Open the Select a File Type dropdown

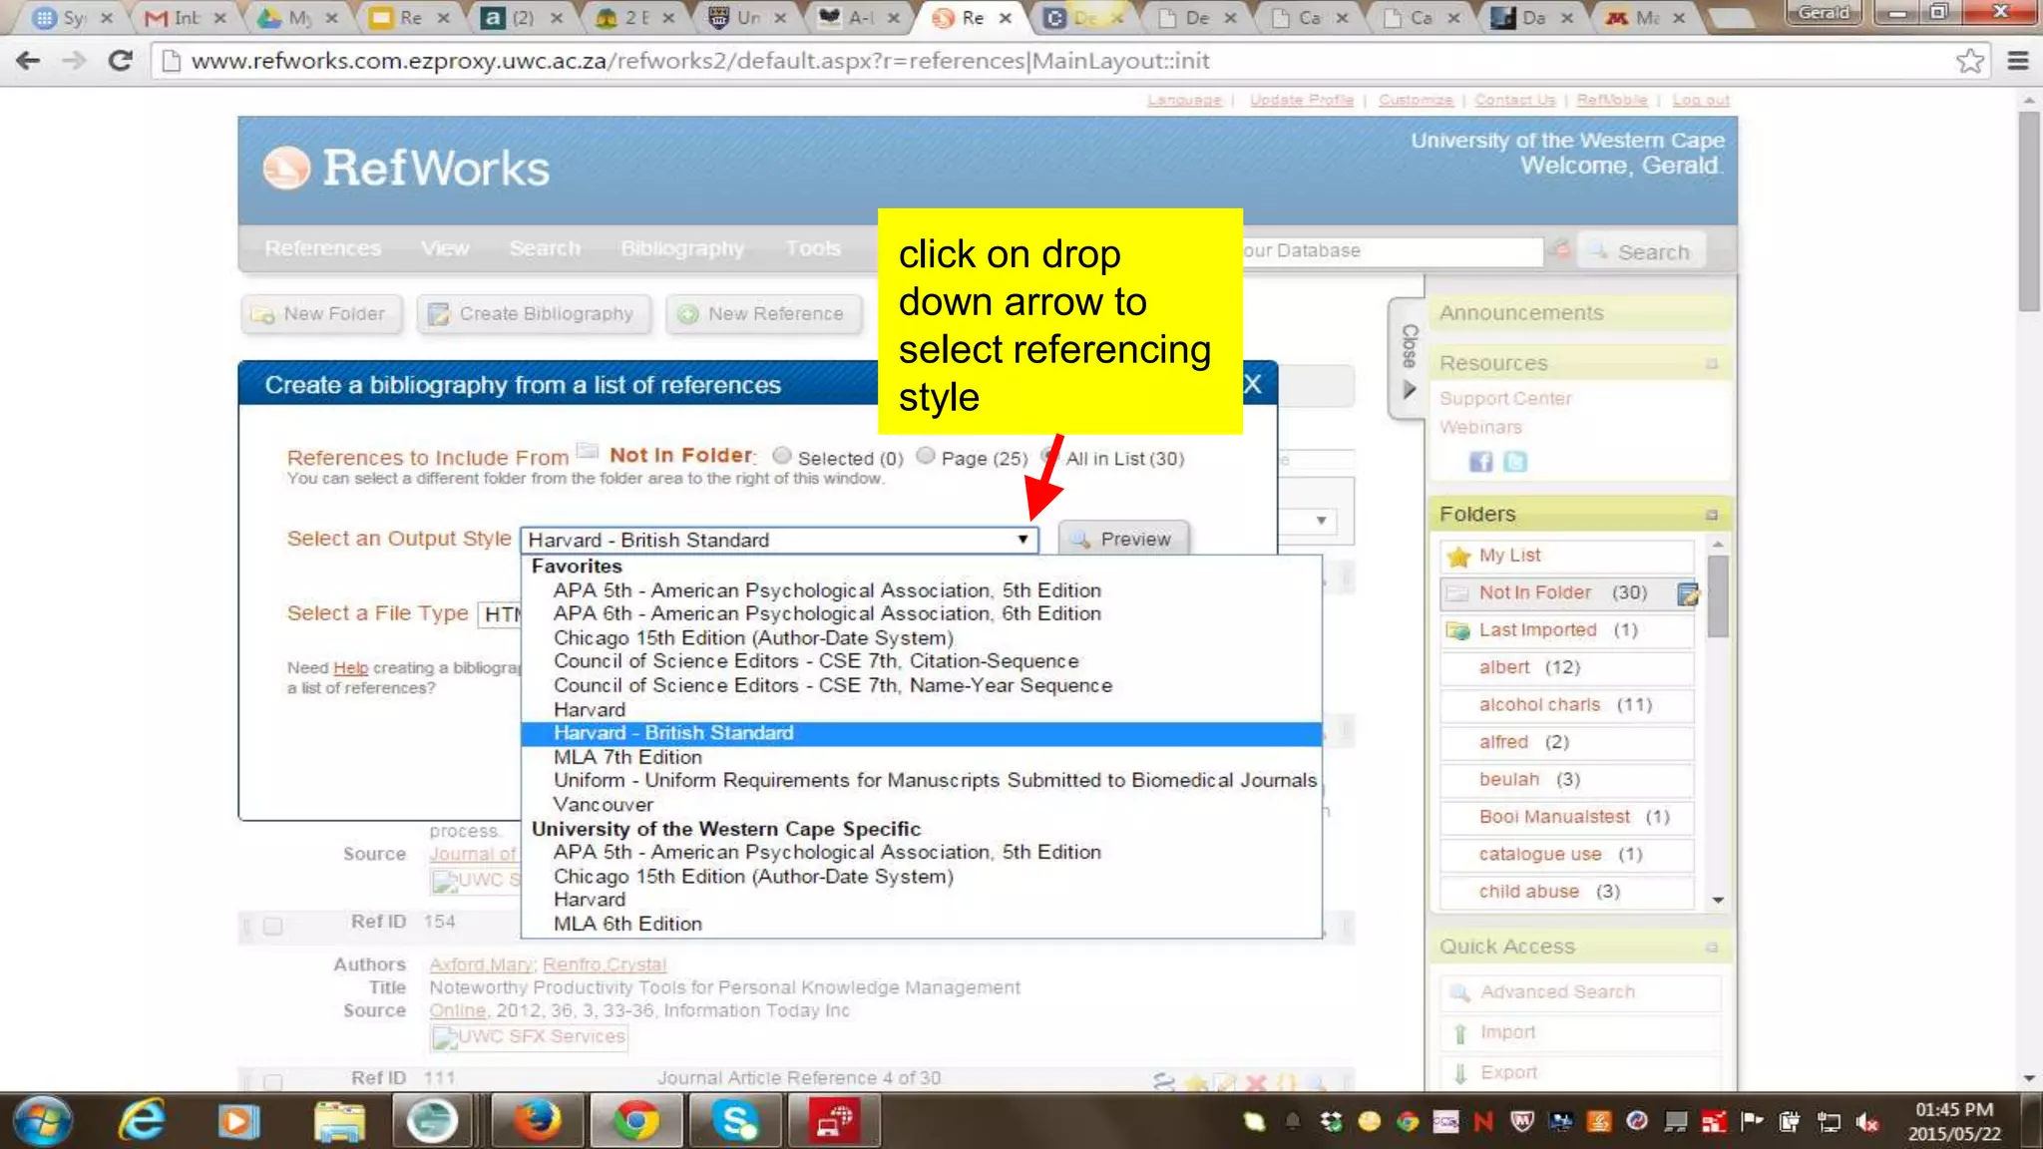tap(500, 614)
